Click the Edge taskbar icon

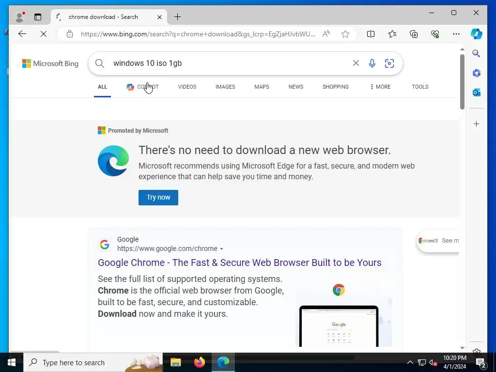coord(223,362)
